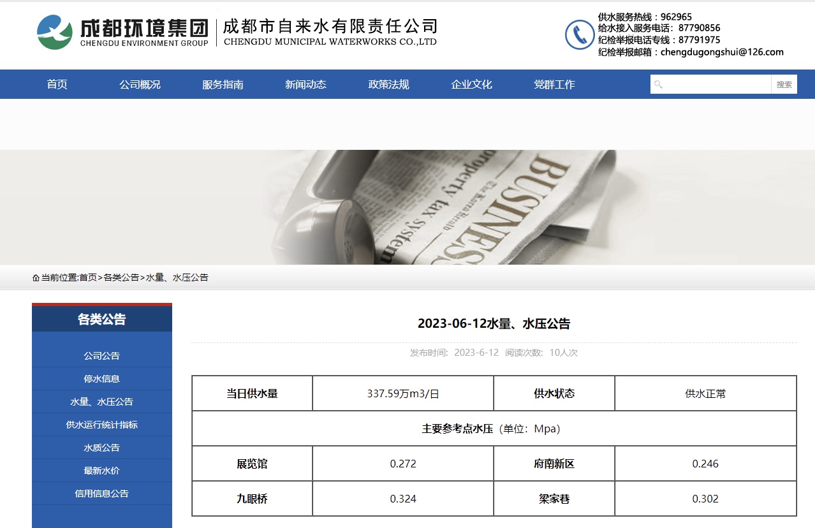
Task: Open 停水信息 in the sidebar
Action: click(x=102, y=379)
